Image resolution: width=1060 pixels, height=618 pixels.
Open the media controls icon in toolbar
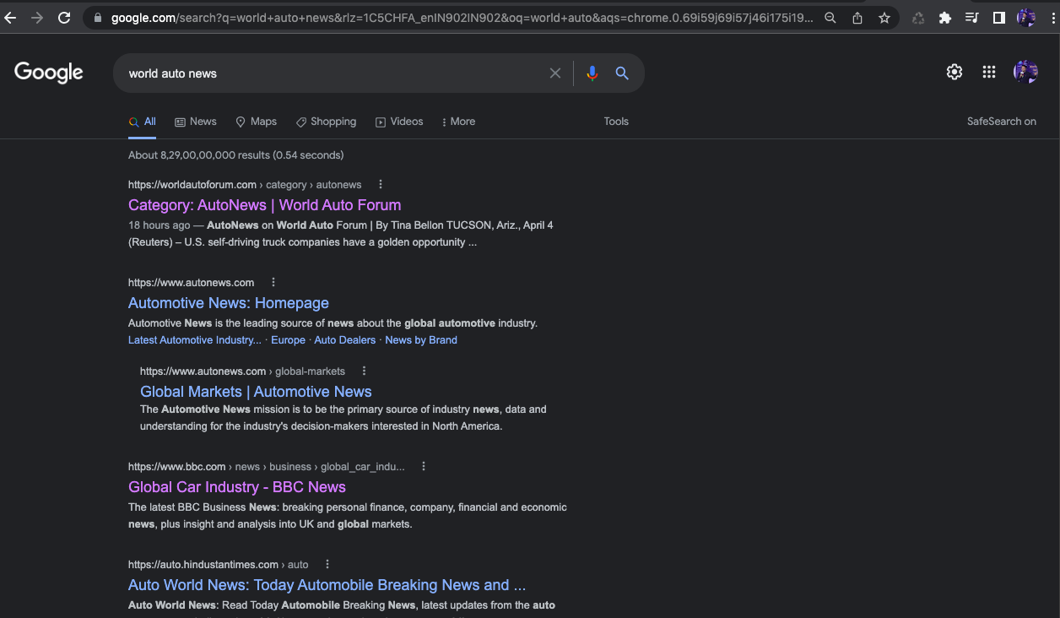coord(972,18)
